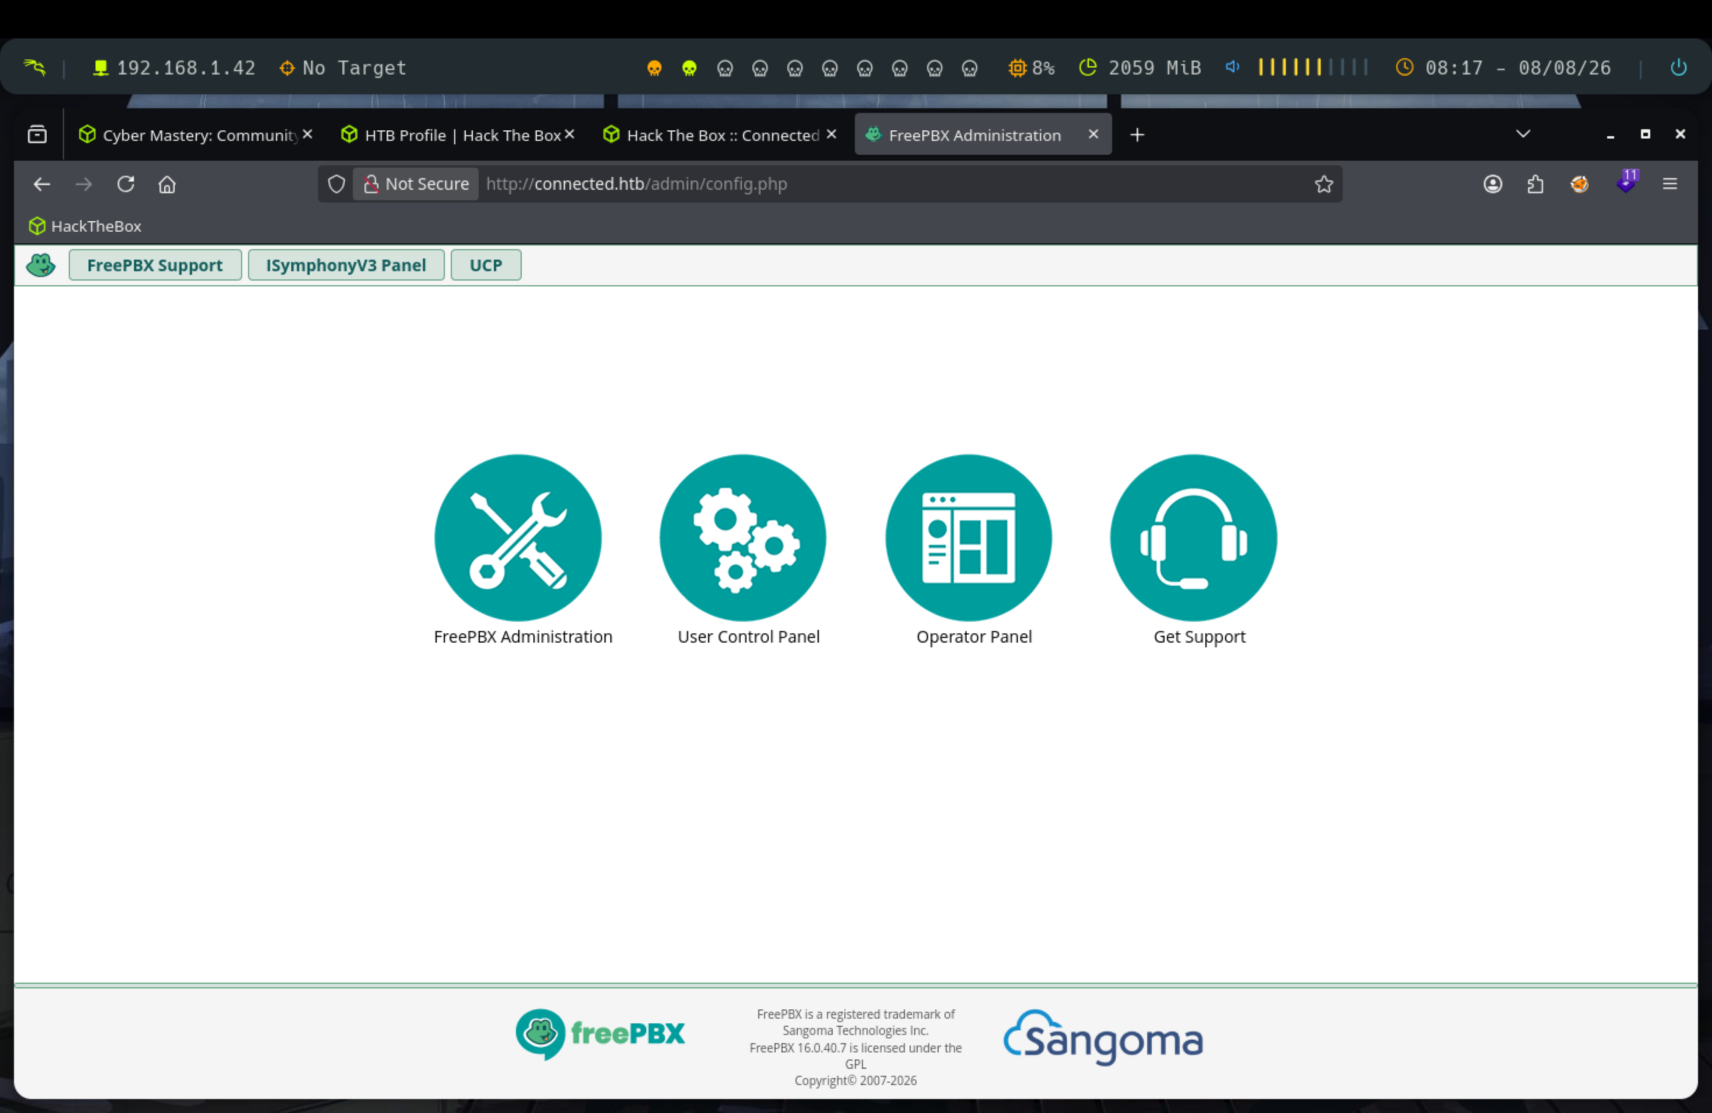Click the UCP button
The height and width of the screenshot is (1113, 1712).
click(486, 265)
